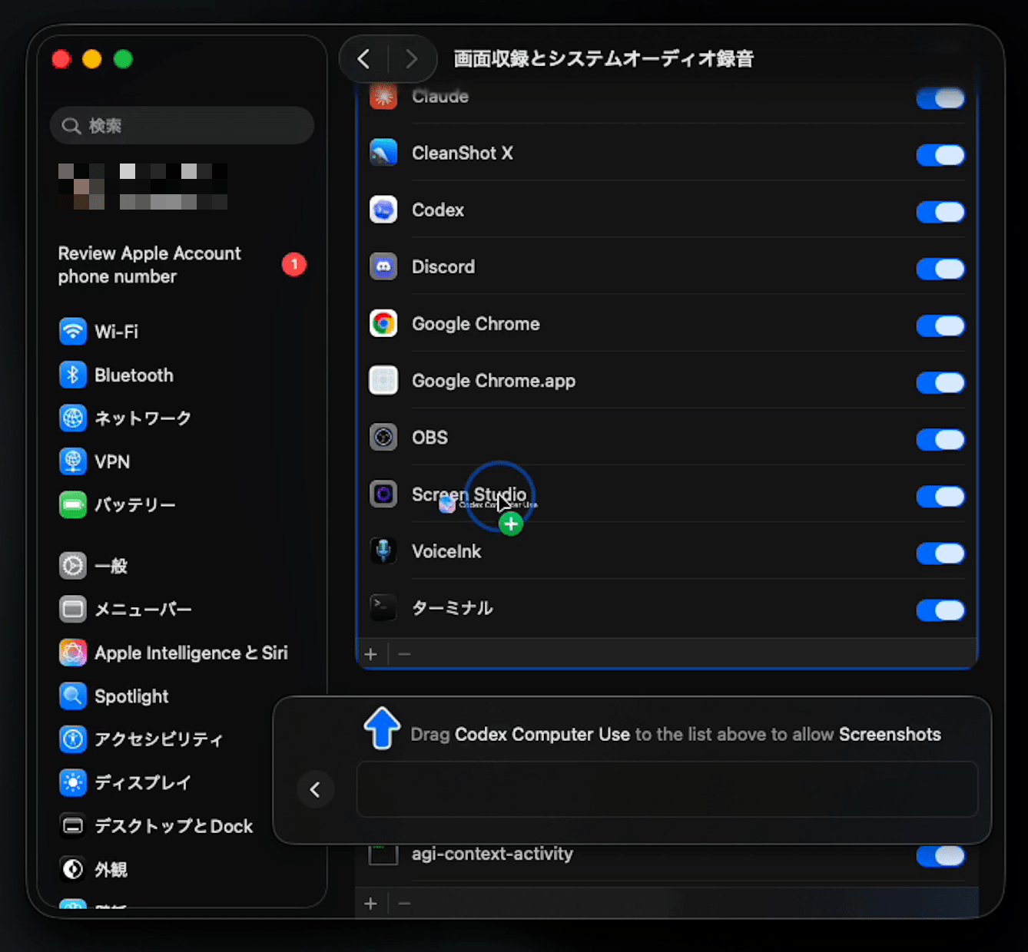1028x952 pixels.
Task: Click the Google Chrome app icon
Action: (x=383, y=324)
